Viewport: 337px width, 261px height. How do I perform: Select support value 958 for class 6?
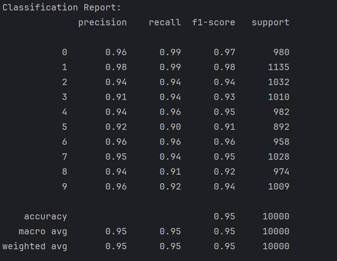(x=281, y=142)
